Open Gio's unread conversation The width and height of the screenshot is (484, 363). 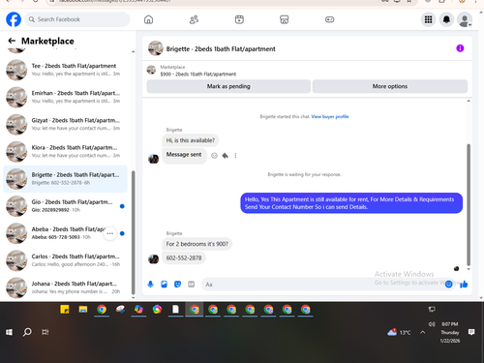tap(65, 206)
